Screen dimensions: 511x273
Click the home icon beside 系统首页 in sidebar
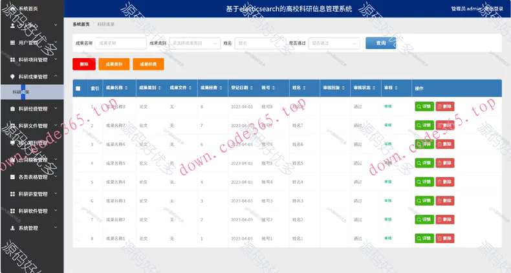click(13, 9)
